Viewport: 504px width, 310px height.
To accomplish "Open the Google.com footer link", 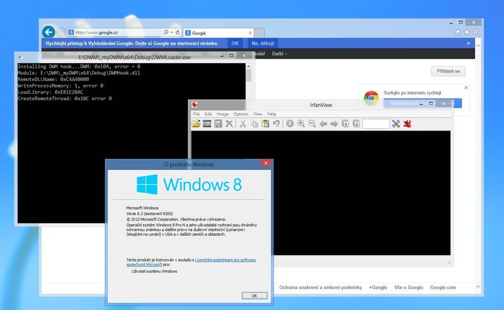I will (x=443, y=287).
